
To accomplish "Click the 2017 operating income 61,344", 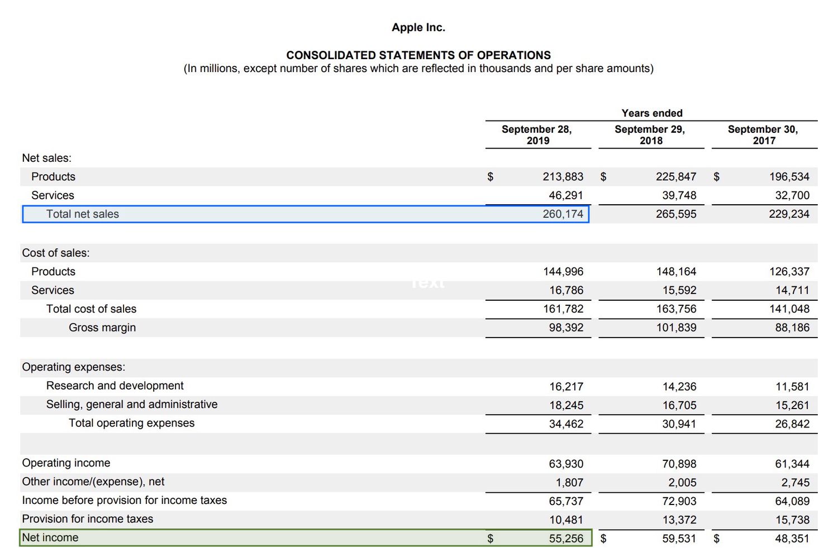I will tap(792, 464).
